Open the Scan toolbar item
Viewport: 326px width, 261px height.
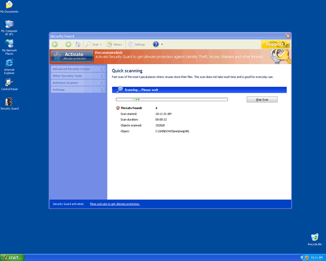[x=93, y=44]
